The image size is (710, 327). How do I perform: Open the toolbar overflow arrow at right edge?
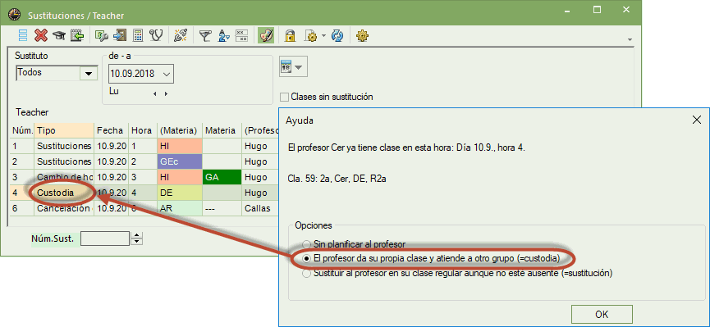tap(630, 40)
